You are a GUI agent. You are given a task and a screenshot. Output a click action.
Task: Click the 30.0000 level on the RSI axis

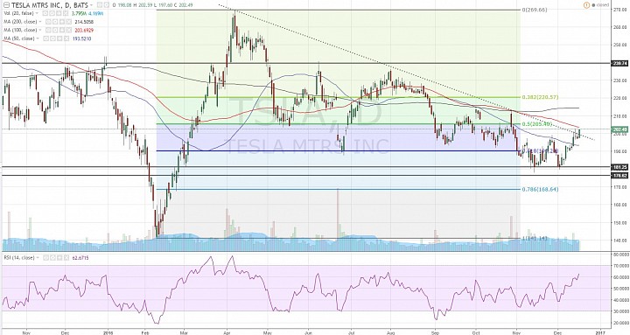pos(621,311)
